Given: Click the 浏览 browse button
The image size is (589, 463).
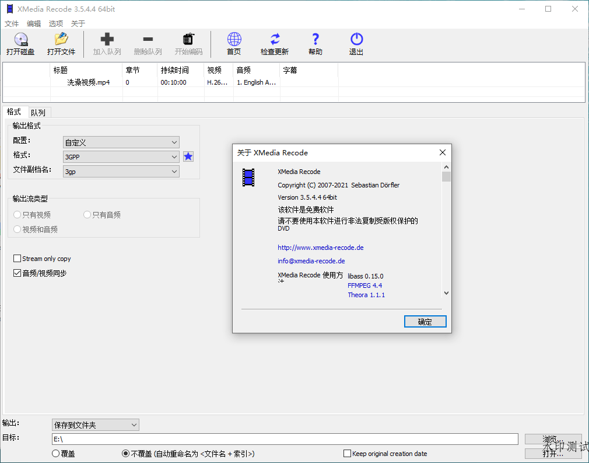Looking at the screenshot, I should tap(553, 439).
